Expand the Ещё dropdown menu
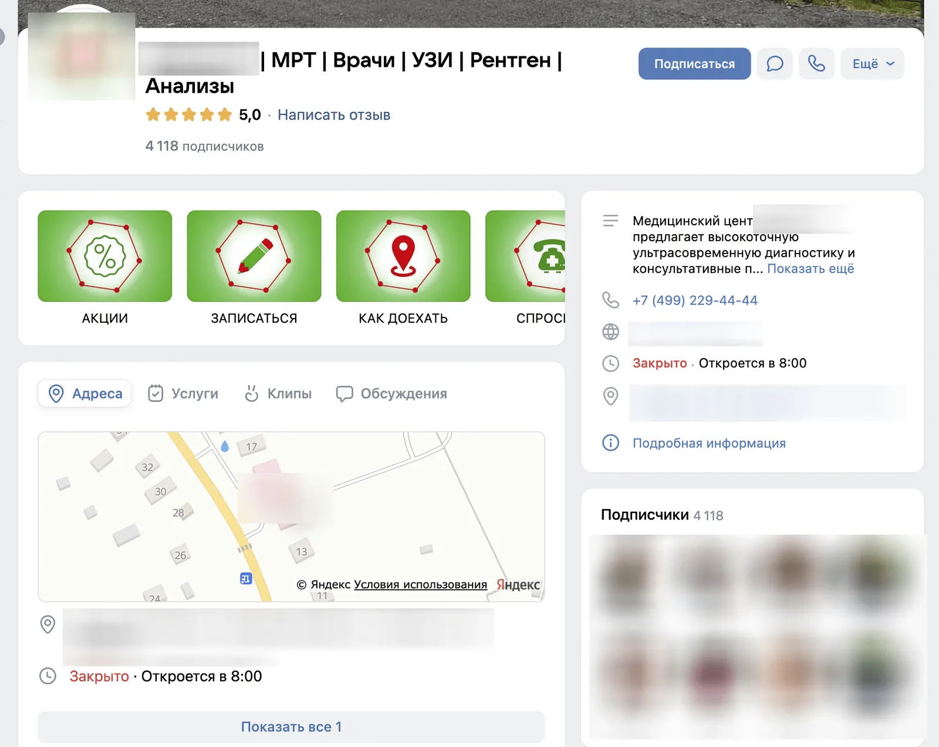This screenshot has width=939, height=747. (x=872, y=63)
